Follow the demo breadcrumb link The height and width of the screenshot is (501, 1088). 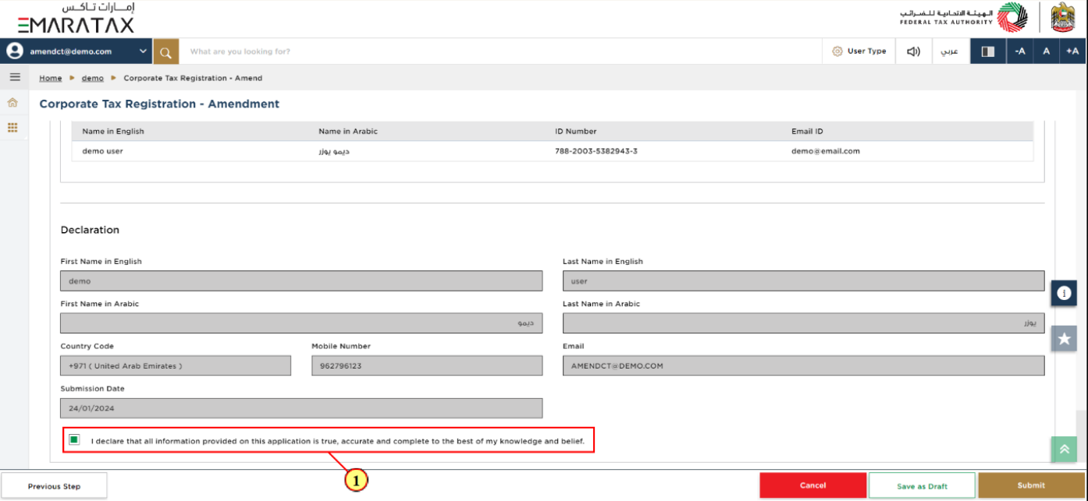(x=93, y=78)
